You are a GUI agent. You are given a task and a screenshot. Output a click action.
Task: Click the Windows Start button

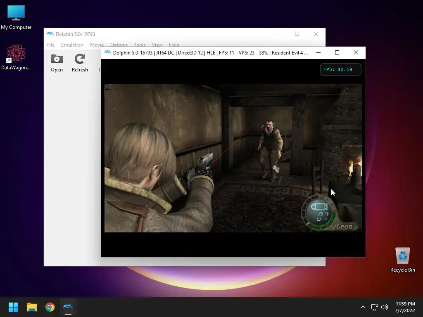coord(13,307)
